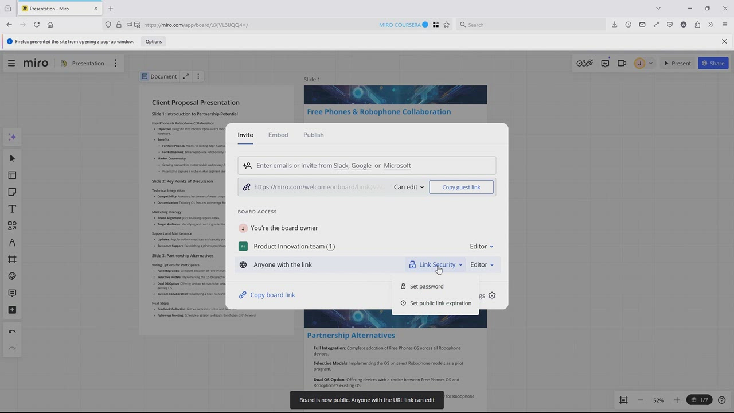Screen dimensions: 734x413
Task: Open the frames list 1/7
Action: [x=700, y=400]
